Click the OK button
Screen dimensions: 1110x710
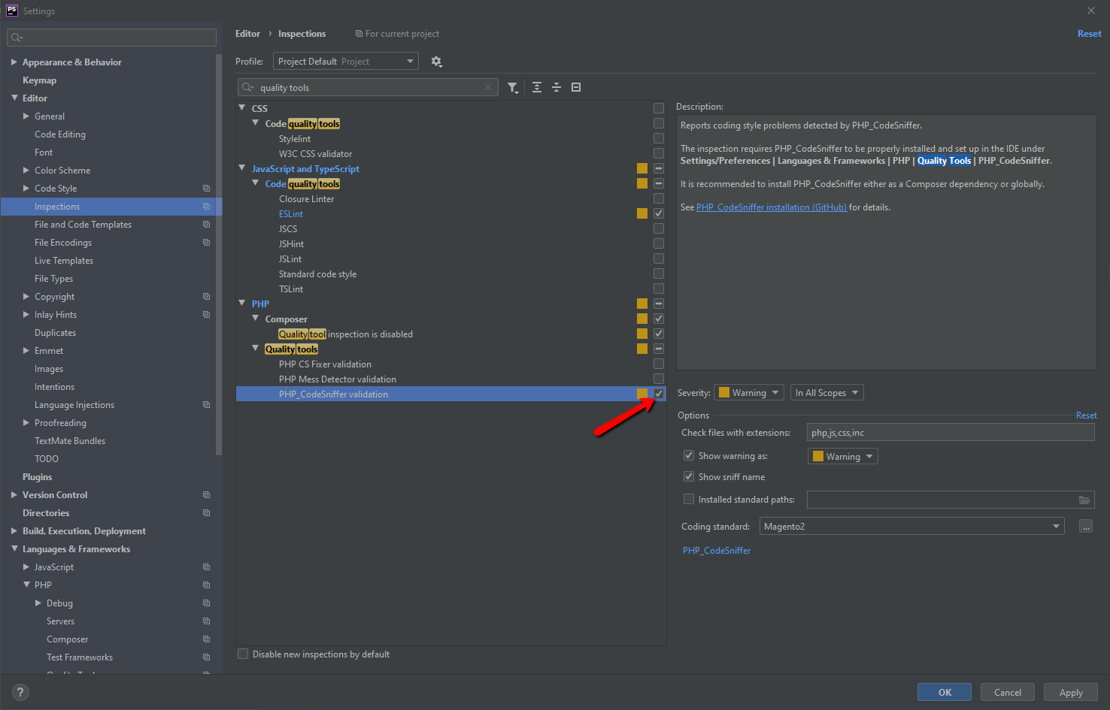point(945,693)
